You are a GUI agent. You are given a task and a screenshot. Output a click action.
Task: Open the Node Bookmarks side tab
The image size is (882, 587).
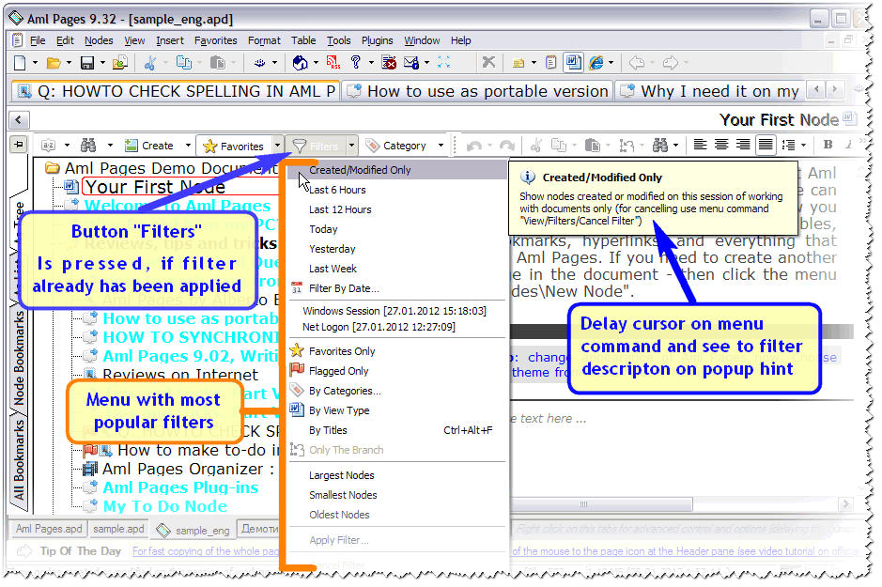(x=19, y=359)
